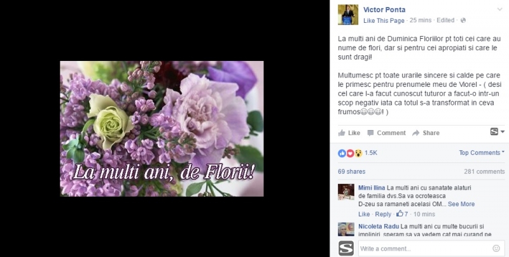Viewport: 509px width, 257px height.
Task: Click the public globe privacy icon
Action: [463, 20]
